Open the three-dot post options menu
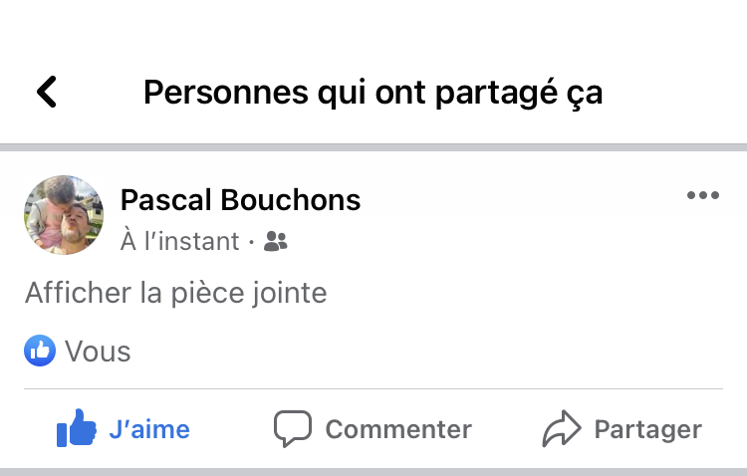 703,196
